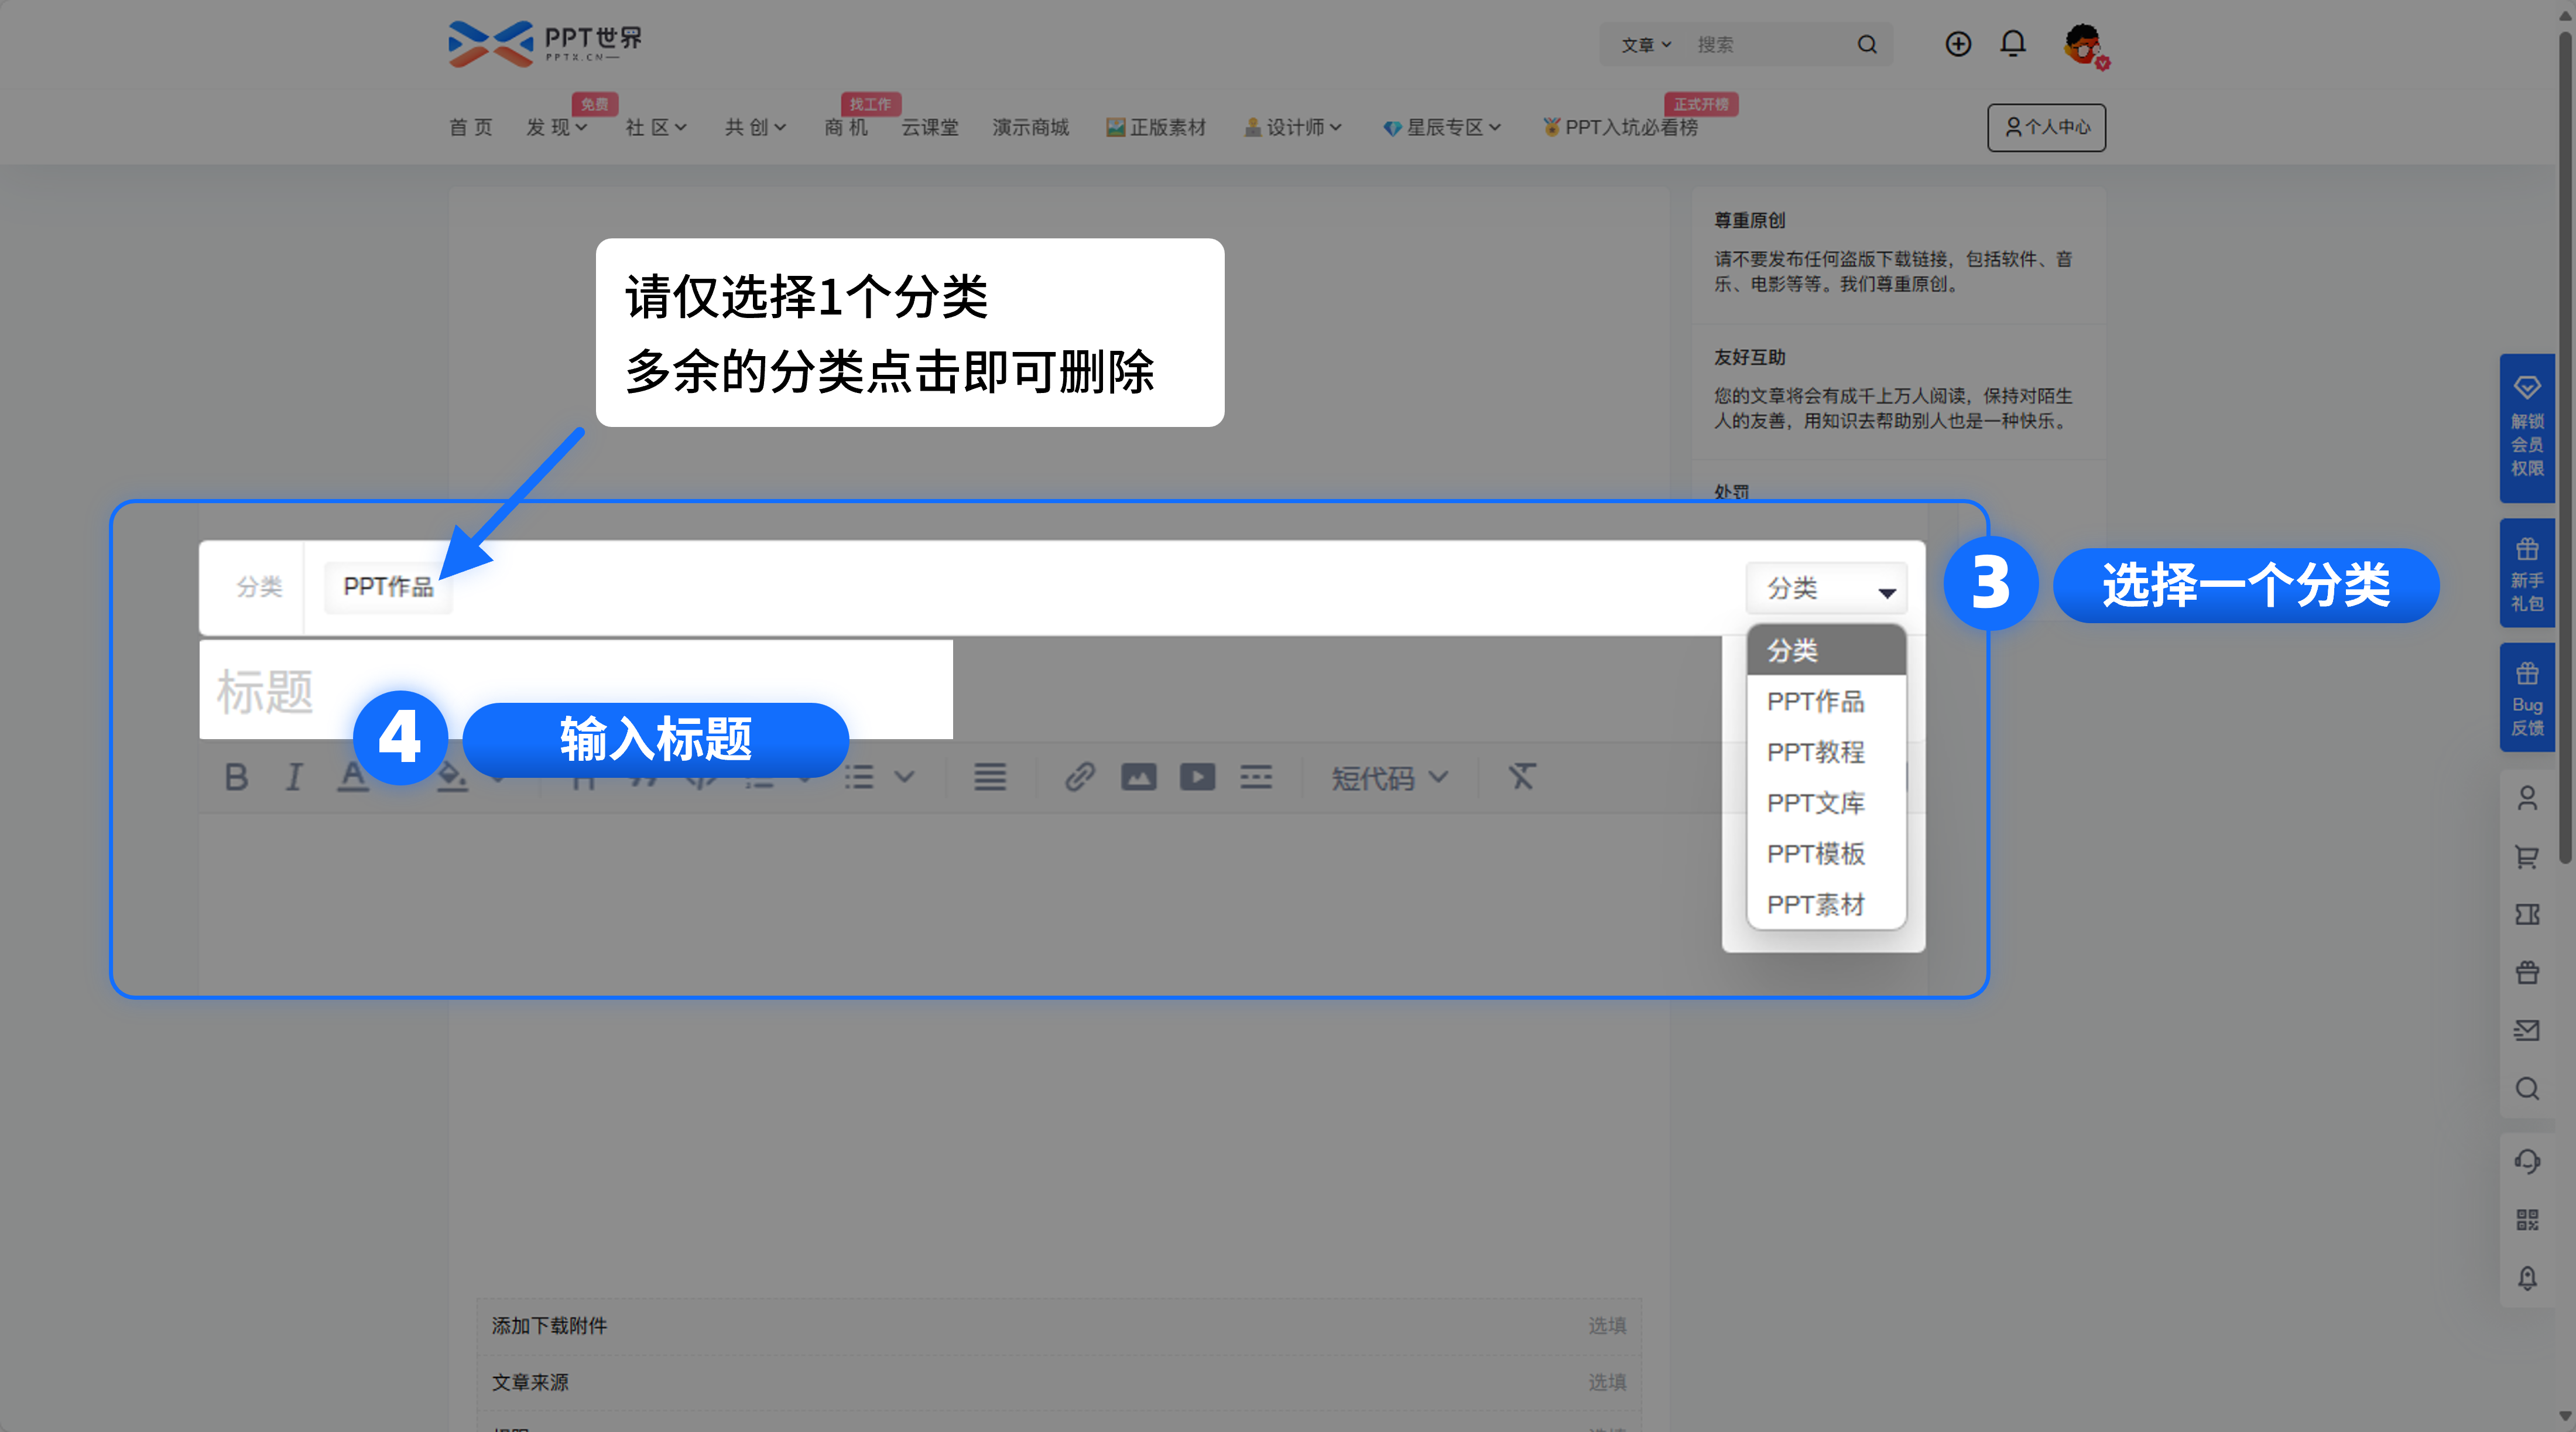Click the QR code icon in right sidebar

tap(2527, 1220)
